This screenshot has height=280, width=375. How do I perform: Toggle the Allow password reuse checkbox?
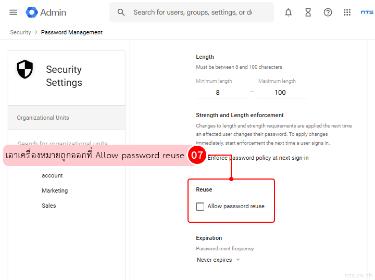(x=200, y=207)
